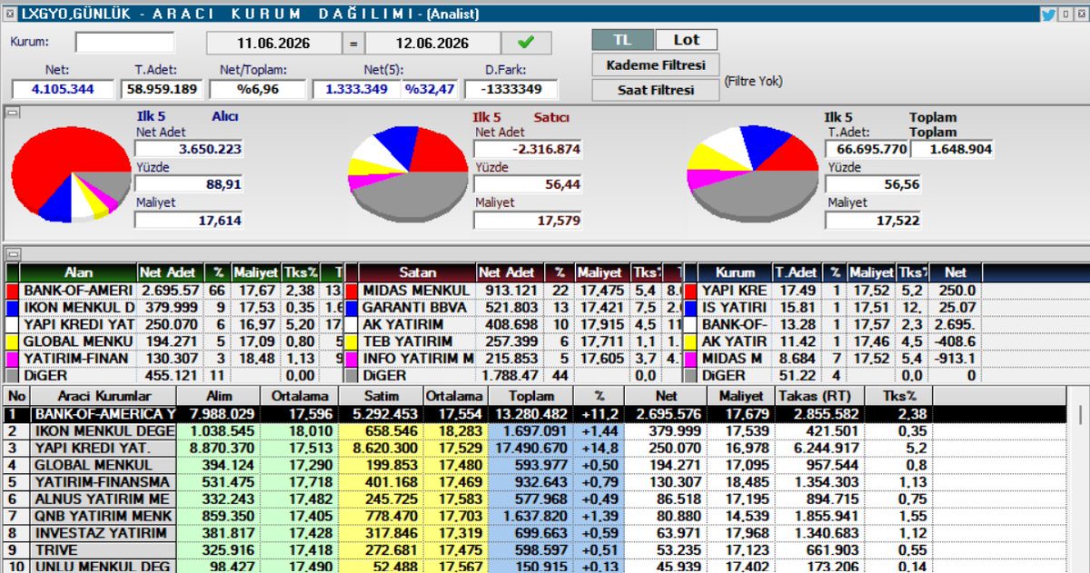Image resolution: width=1090 pixels, height=573 pixels.
Task: Click the T.Adet value 58.959.189
Action: [163, 89]
